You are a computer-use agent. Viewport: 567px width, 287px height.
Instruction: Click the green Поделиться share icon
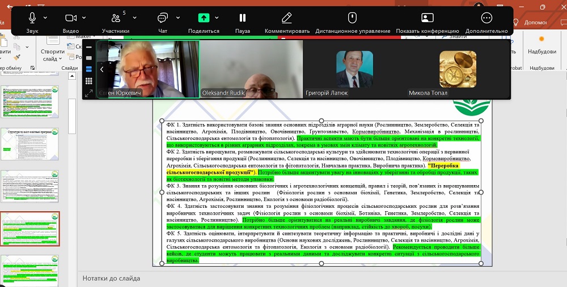point(204,18)
